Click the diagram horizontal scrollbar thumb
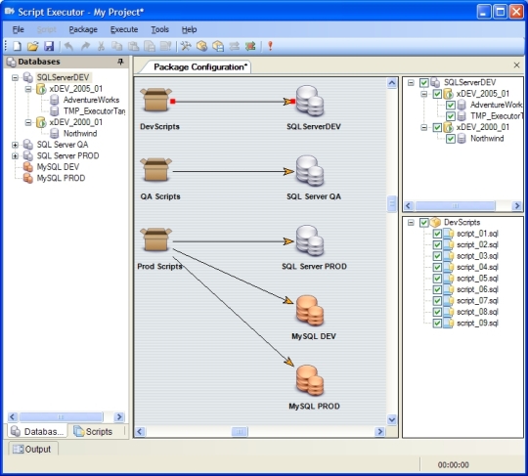 tap(240, 431)
